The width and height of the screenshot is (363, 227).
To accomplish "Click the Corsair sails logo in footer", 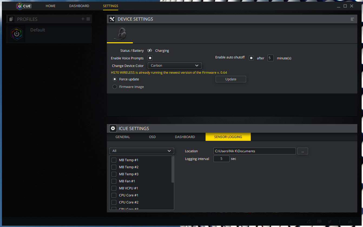I will 350,222.
